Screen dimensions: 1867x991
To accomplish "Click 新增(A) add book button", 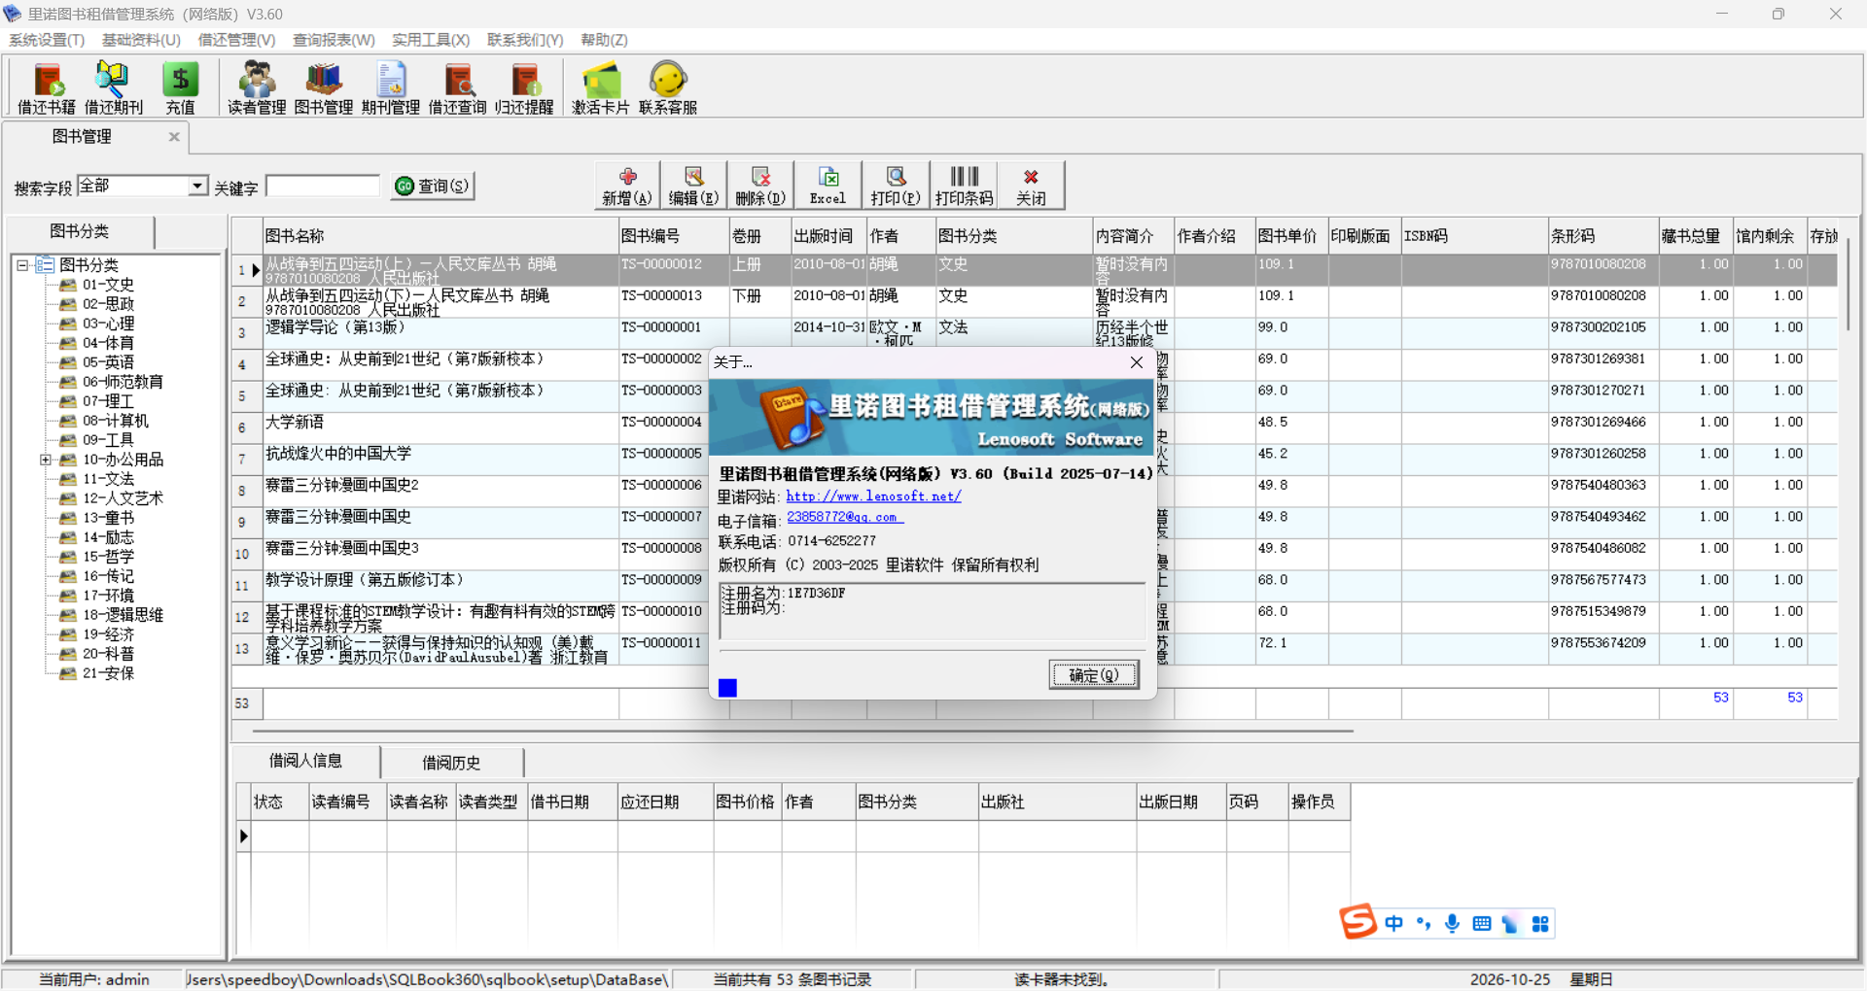I will [x=627, y=186].
